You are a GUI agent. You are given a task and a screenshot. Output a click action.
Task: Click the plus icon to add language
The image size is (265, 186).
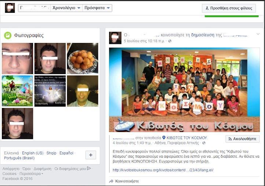[x=91, y=155]
